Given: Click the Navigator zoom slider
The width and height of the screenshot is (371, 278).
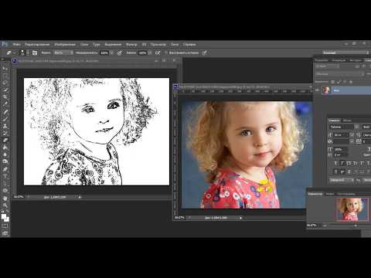Looking at the screenshot, I should 356,225.
